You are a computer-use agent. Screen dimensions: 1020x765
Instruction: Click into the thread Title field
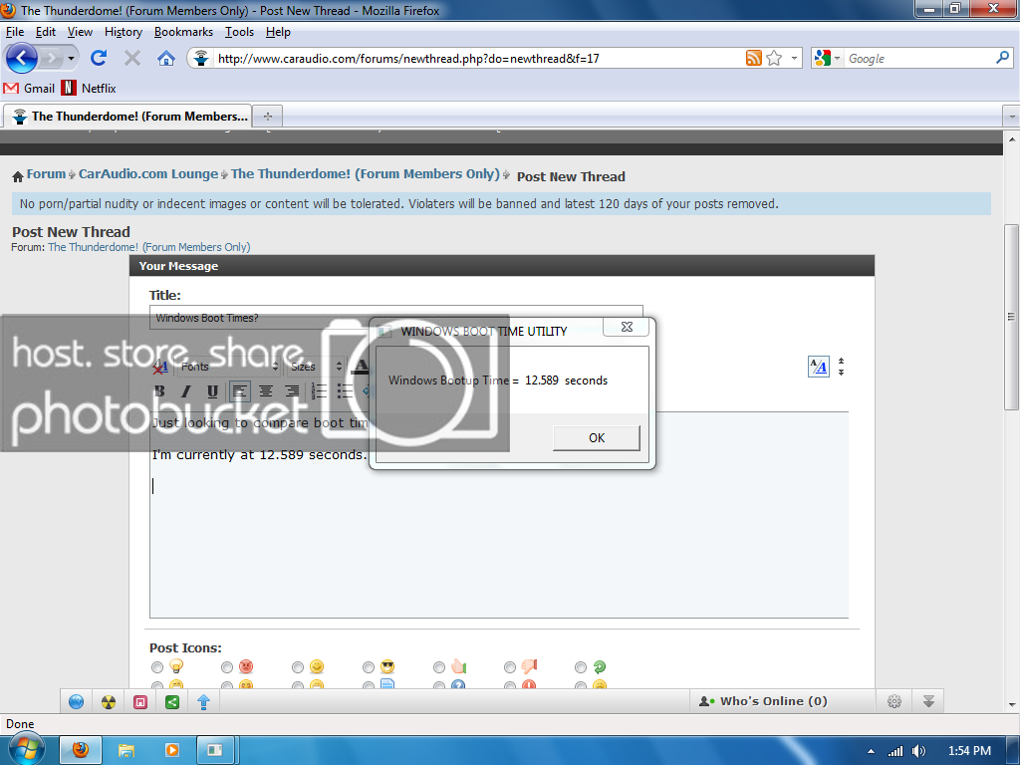tap(396, 318)
